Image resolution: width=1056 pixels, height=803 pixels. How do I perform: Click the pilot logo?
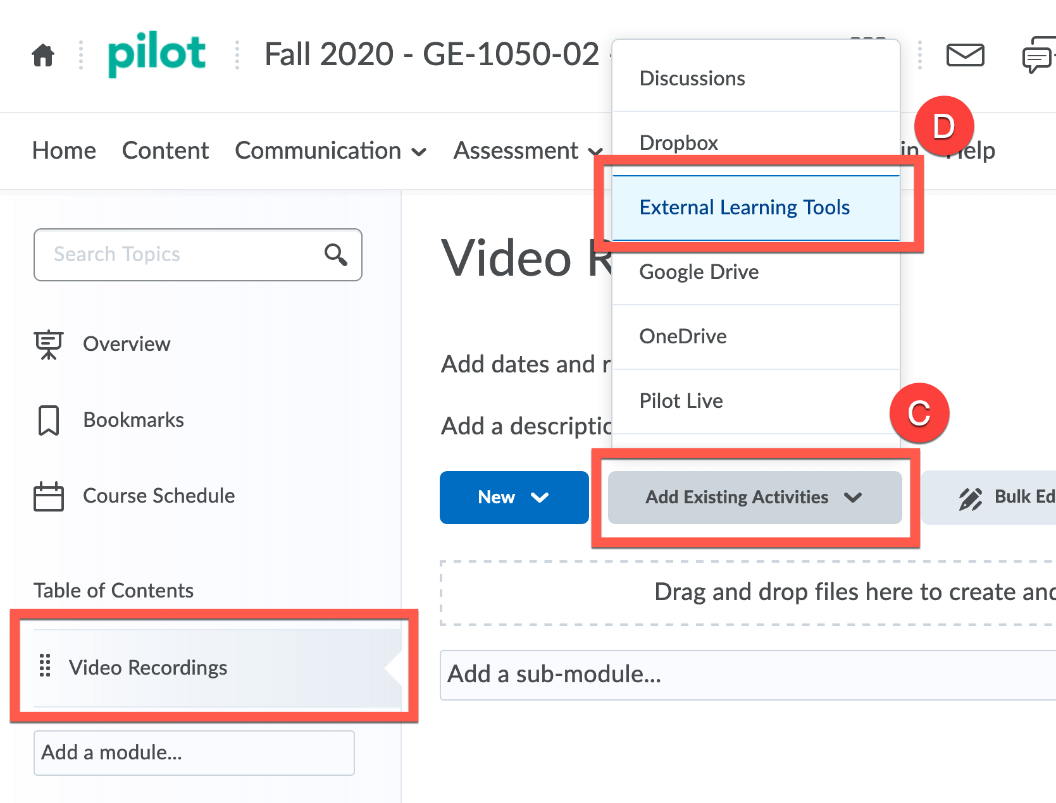tap(156, 54)
